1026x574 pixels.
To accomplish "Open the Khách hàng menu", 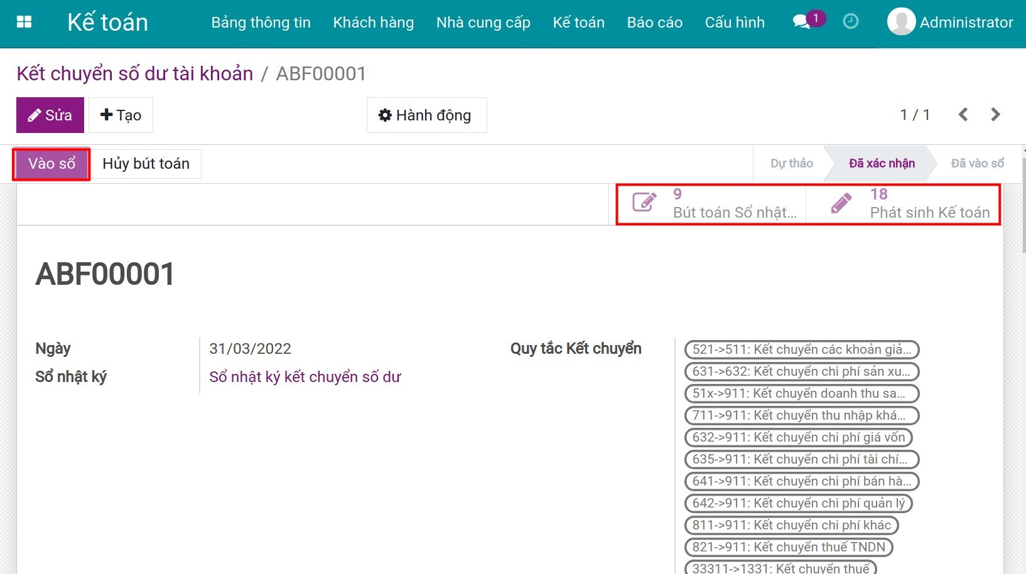I will 373,23.
